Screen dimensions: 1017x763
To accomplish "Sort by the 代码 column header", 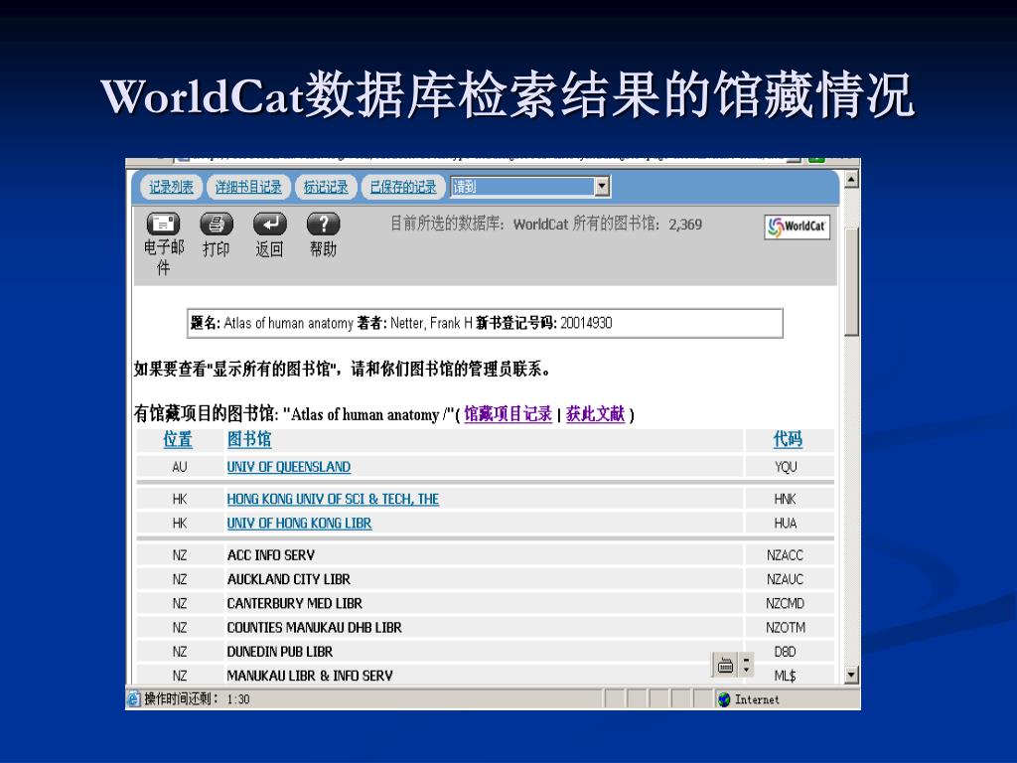I will pos(788,439).
